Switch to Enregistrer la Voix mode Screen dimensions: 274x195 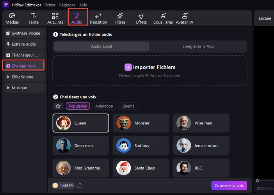point(198,46)
